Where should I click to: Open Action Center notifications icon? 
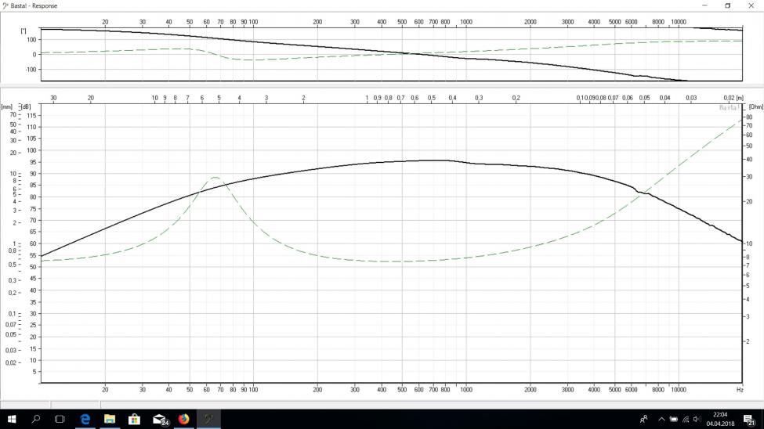click(x=749, y=420)
